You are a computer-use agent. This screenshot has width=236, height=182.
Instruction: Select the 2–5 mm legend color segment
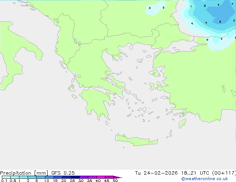[32, 177]
